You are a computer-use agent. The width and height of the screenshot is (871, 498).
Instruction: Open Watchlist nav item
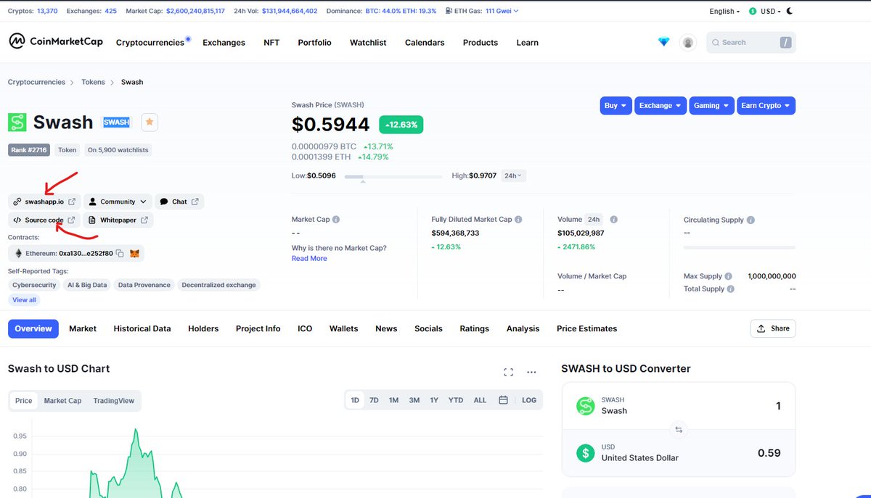(368, 43)
